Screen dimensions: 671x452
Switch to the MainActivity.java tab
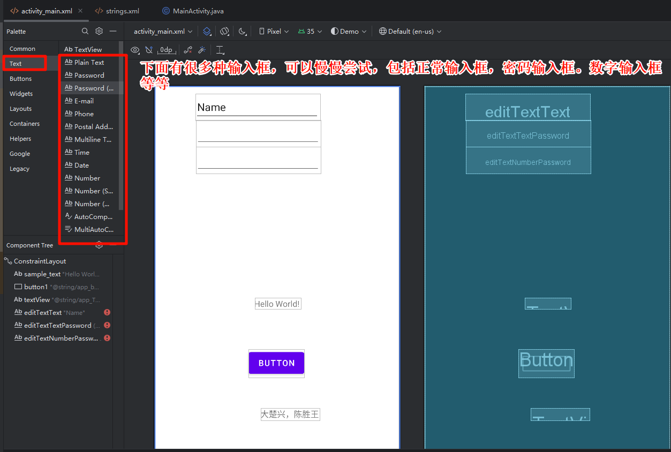(193, 11)
